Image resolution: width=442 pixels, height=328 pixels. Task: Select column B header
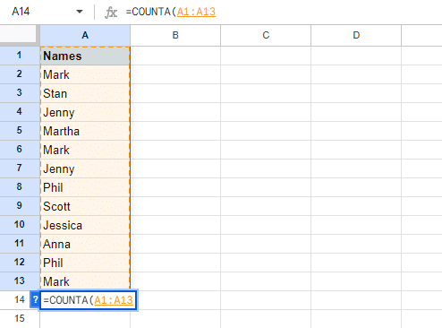coord(175,35)
